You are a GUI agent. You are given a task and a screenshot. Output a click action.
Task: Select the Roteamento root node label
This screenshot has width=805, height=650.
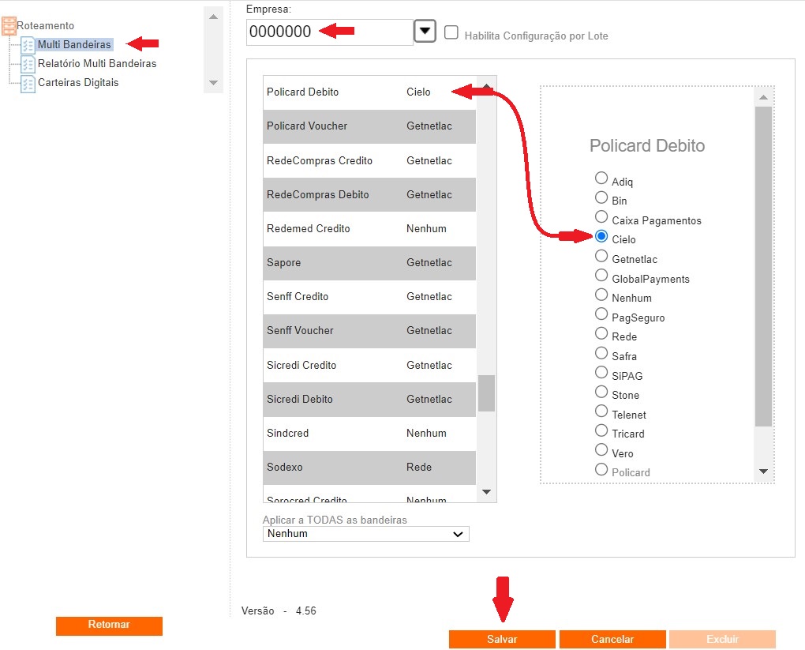tap(45, 26)
